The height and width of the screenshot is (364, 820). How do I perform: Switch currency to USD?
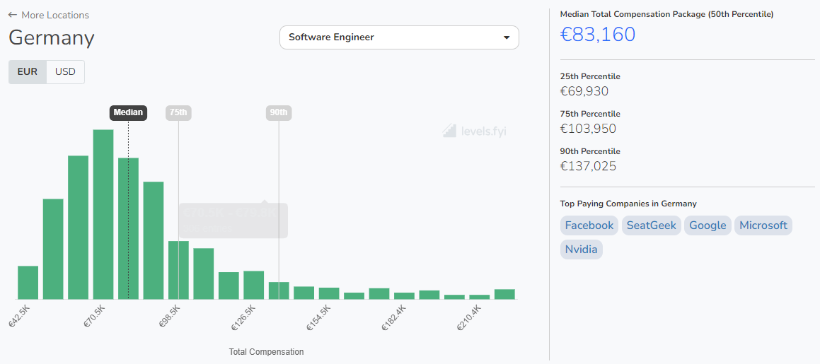tap(65, 72)
